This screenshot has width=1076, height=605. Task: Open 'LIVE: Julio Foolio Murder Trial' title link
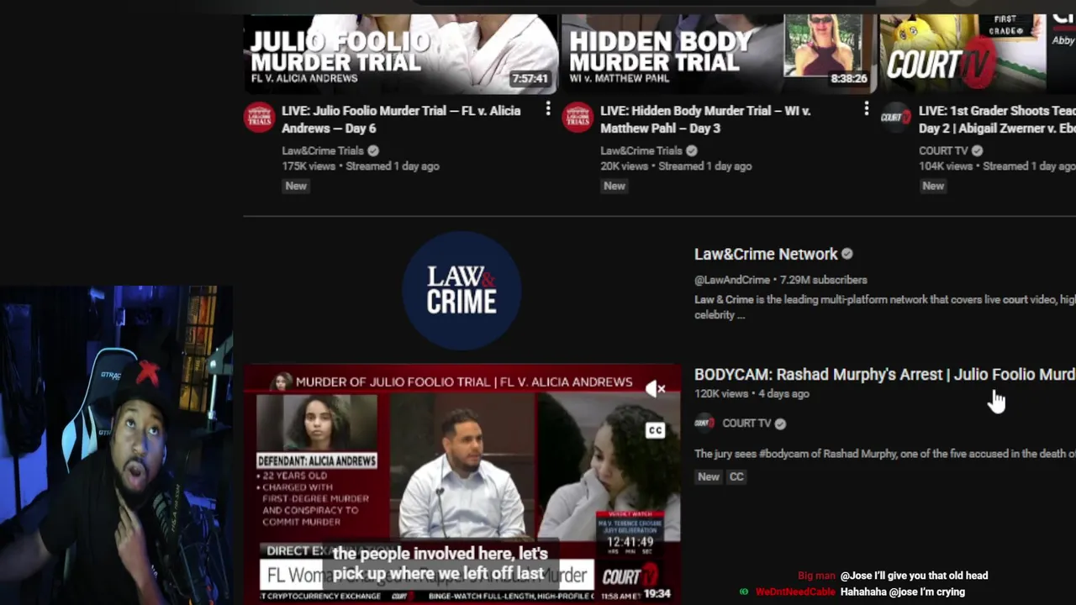tap(401, 119)
